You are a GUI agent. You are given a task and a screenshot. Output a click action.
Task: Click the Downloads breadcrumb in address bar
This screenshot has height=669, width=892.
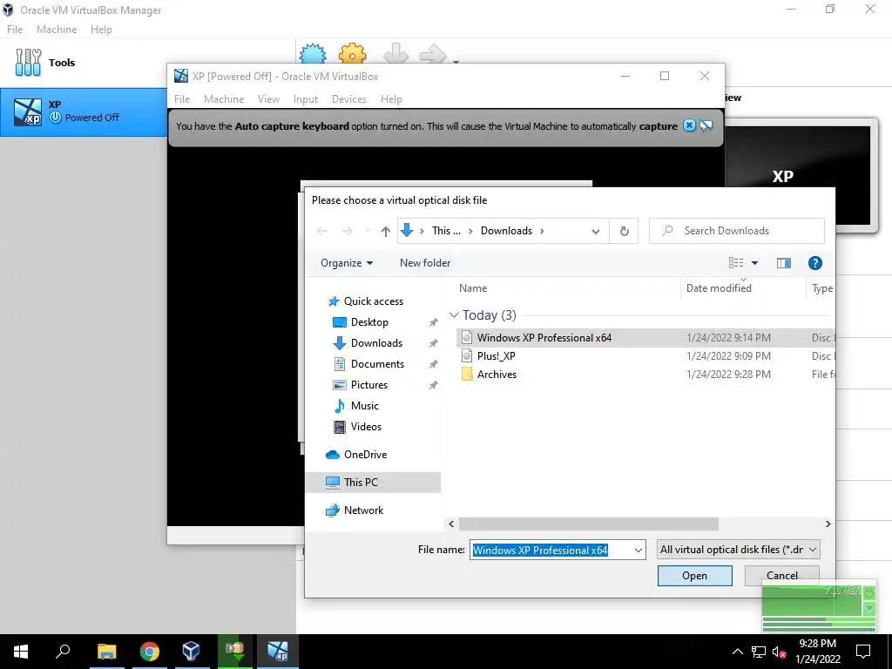pyautogui.click(x=506, y=230)
